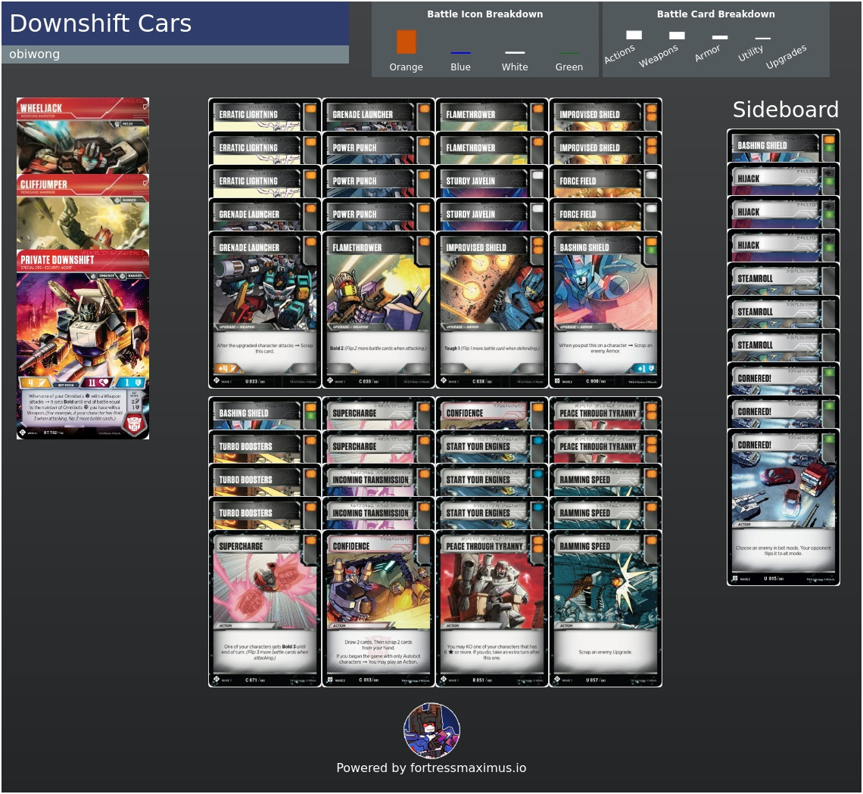The height and width of the screenshot is (794, 863).
Task: Click the white bar above the White label
Action: coord(515,53)
